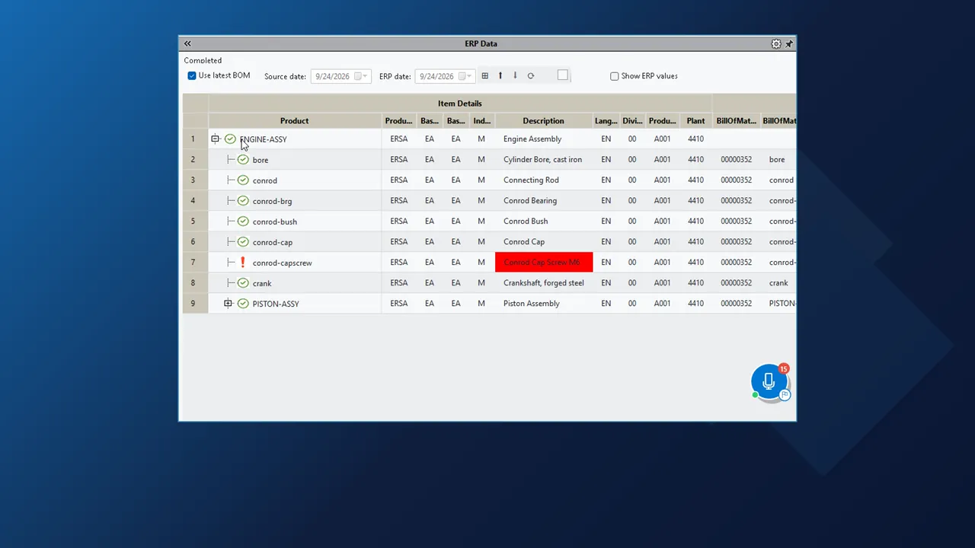Collapse the ENGINE-ASSY tree node
The height and width of the screenshot is (548, 975).
215,139
